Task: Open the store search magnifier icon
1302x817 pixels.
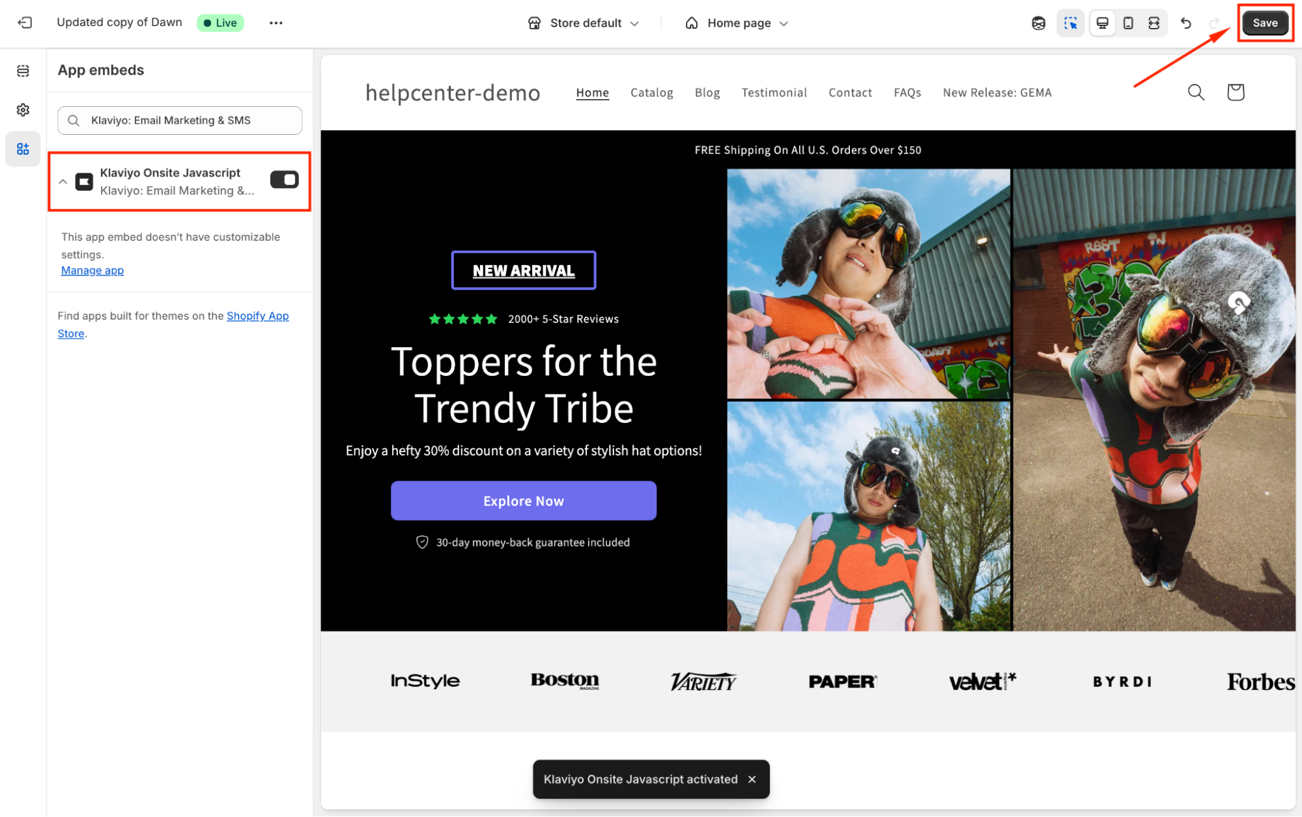Action: click(1196, 92)
